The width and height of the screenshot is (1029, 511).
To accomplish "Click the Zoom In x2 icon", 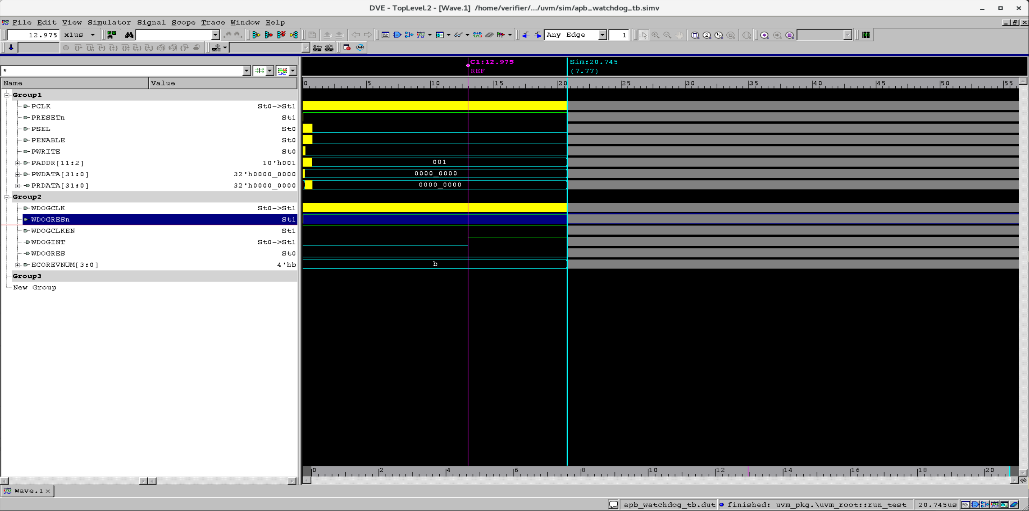I will click(707, 35).
